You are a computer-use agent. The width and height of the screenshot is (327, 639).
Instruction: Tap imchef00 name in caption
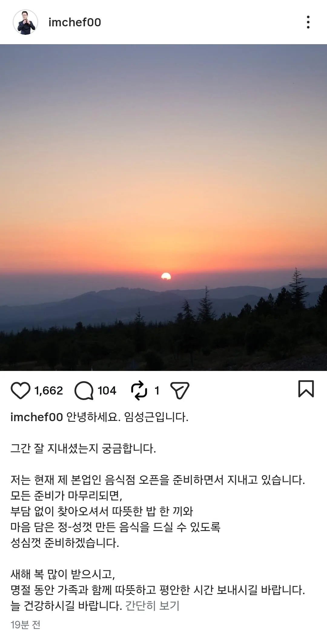pos(37,417)
